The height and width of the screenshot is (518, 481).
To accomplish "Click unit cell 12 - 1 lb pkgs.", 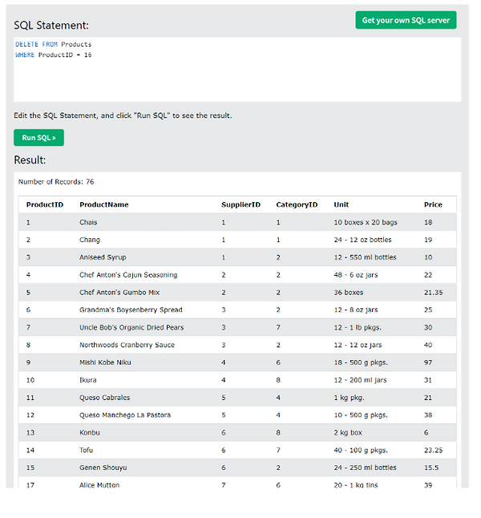I will pyautogui.click(x=358, y=327).
